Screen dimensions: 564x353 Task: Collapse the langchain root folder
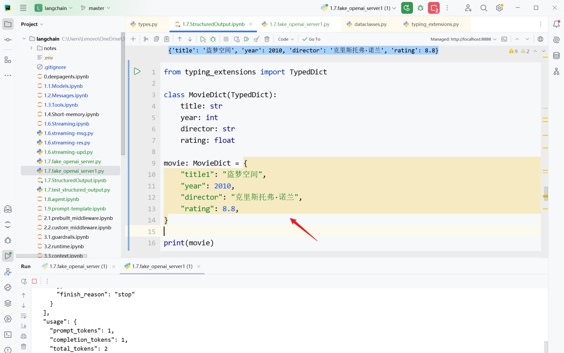[x=24, y=38]
